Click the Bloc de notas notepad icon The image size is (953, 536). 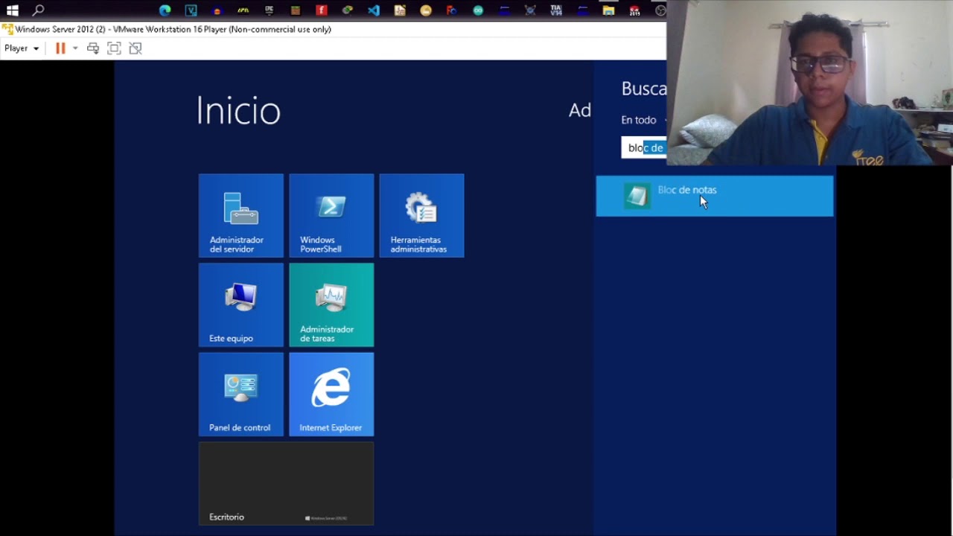tap(637, 196)
